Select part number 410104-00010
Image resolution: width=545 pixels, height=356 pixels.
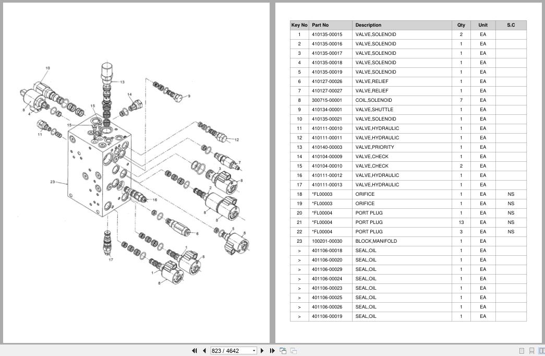point(326,166)
